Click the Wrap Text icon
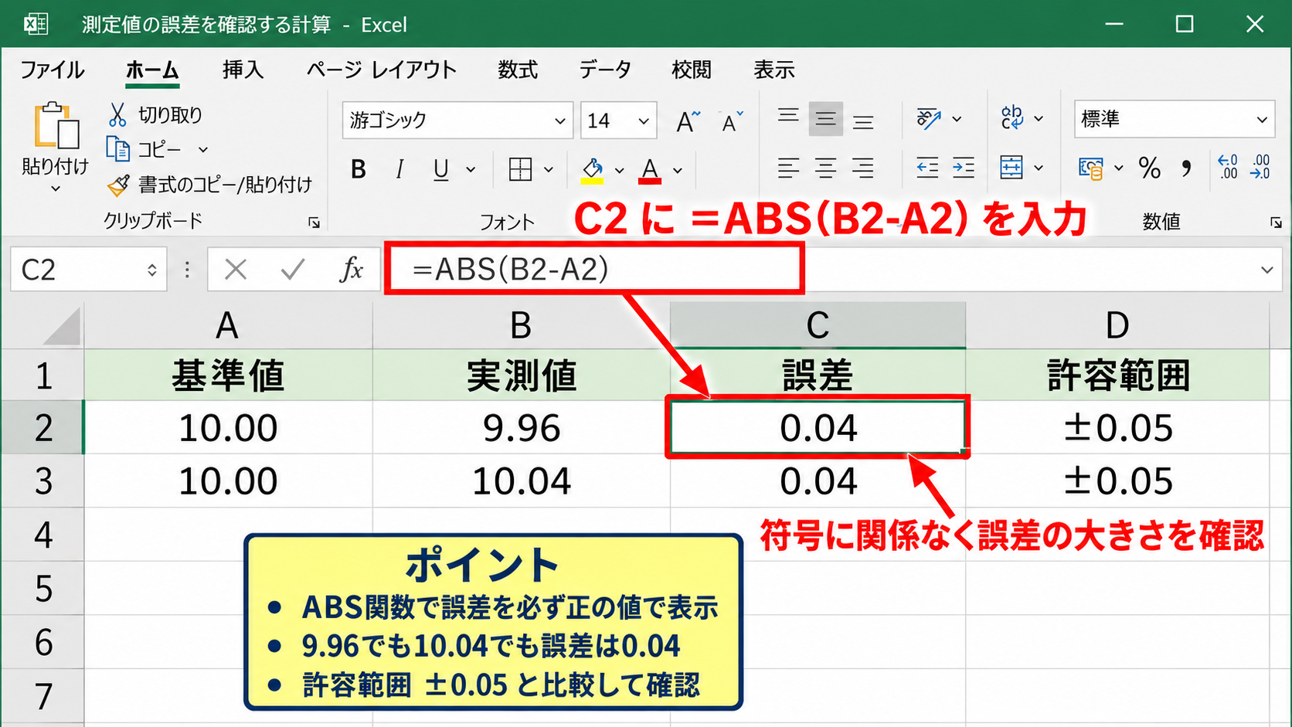Image resolution: width=1292 pixels, height=727 pixels. coord(1011,117)
